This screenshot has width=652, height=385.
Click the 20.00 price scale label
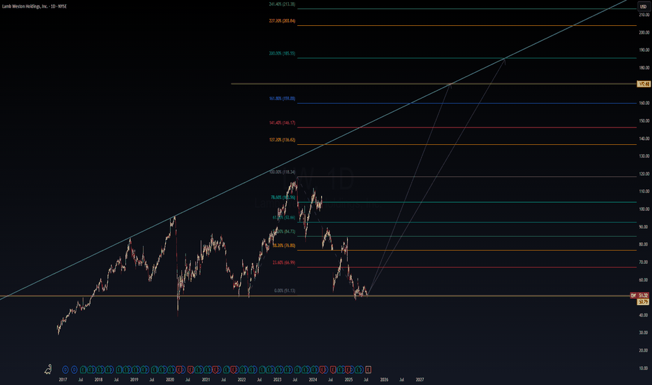645,351
